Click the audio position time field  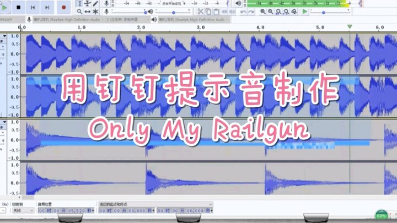(x=66, y=210)
